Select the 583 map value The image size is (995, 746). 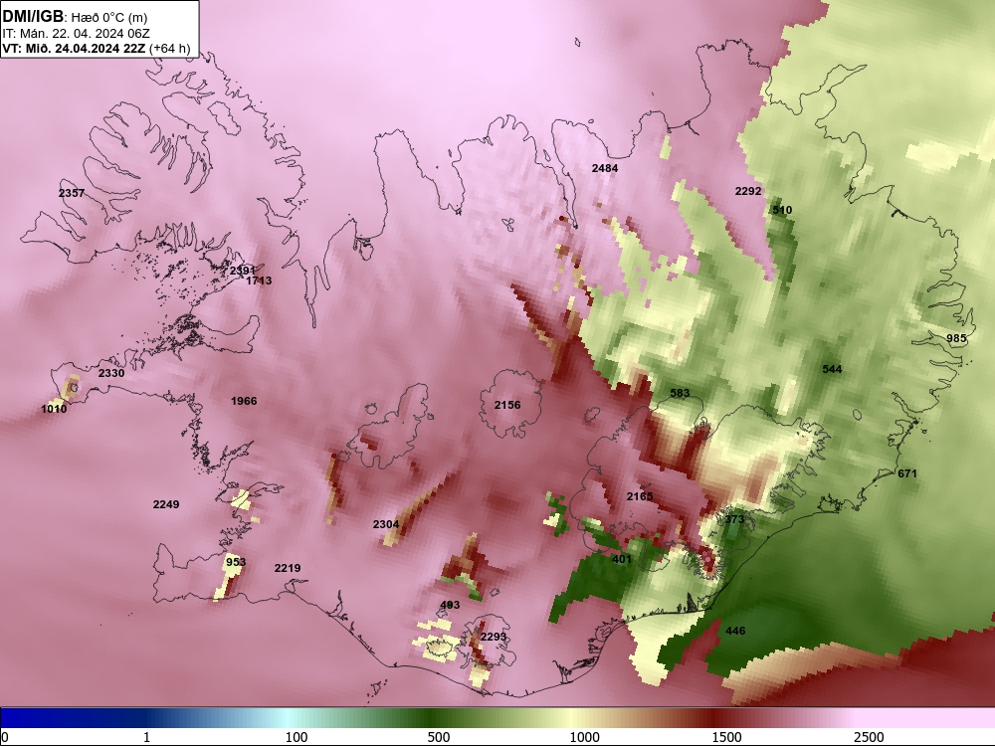[x=680, y=393]
